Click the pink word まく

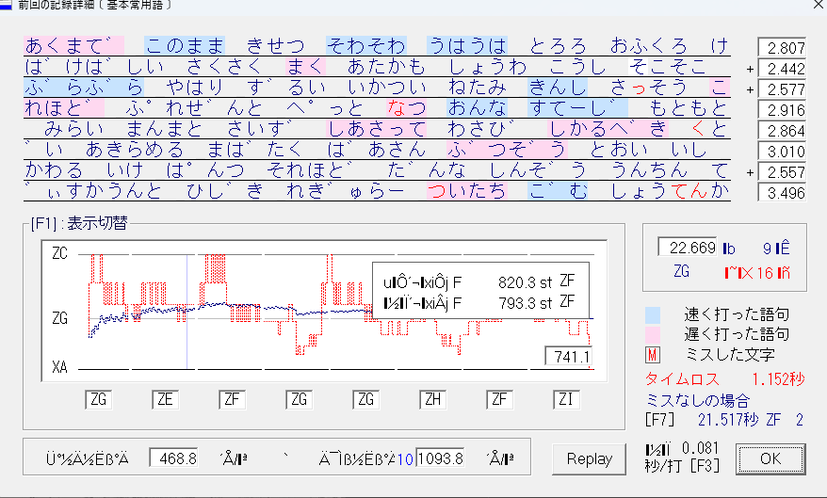[305, 67]
